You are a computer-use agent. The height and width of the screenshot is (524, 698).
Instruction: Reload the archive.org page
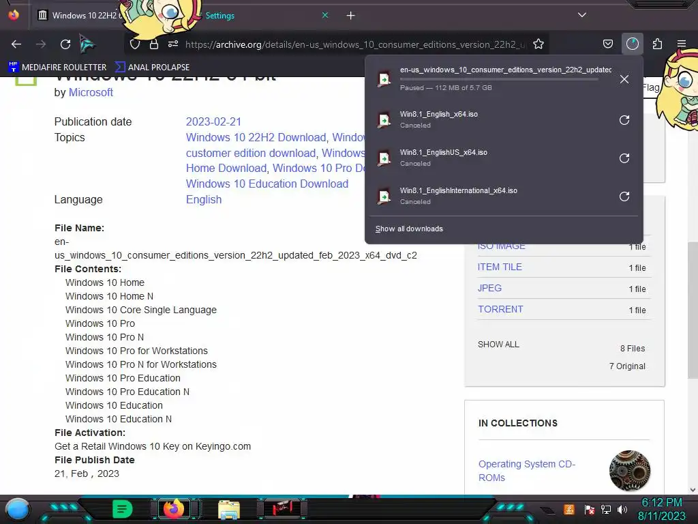[x=65, y=44]
